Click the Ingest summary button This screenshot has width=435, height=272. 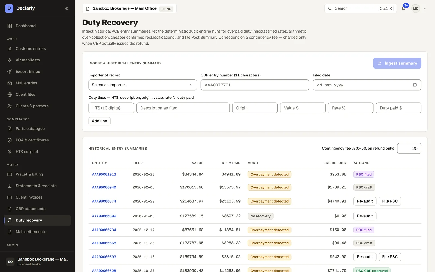pos(397,63)
